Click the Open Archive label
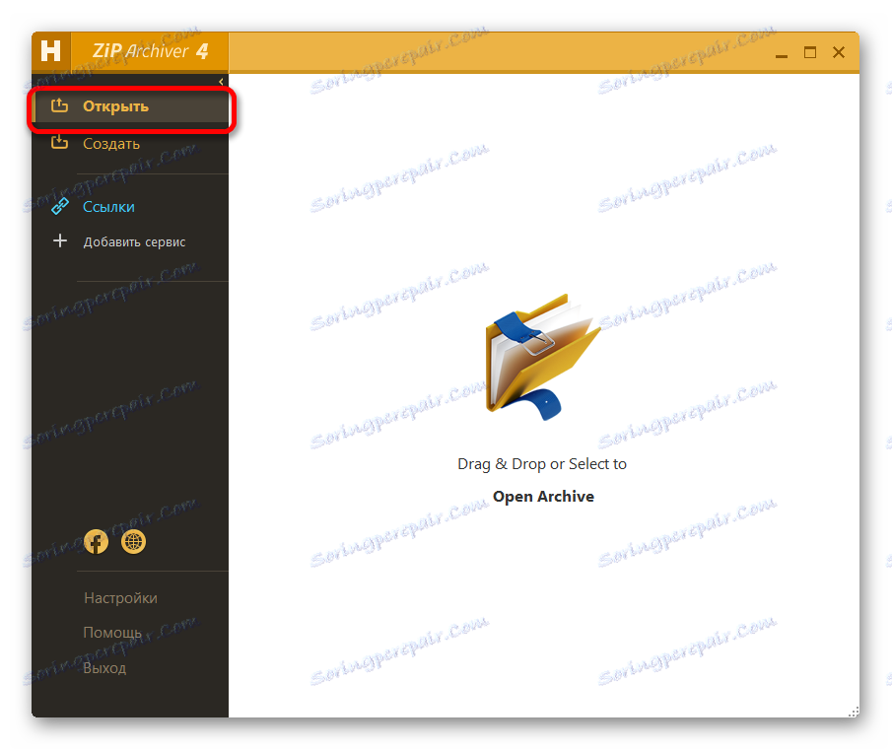892x750 pixels. click(543, 497)
